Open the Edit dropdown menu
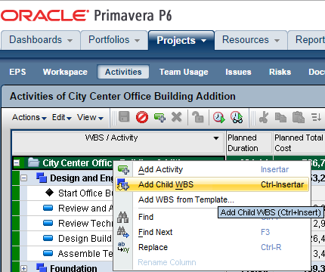Screen dimensions: 325x272 point(62,117)
